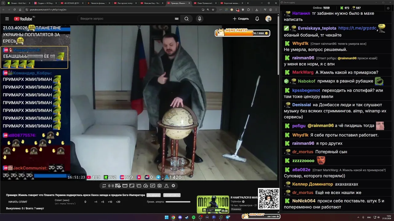This screenshot has width=394, height=221.
Task: Click the Meme Party progress bar in the taskbar
Action: [x=261, y=216]
